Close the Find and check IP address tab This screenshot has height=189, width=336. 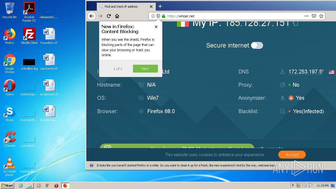coord(151,7)
